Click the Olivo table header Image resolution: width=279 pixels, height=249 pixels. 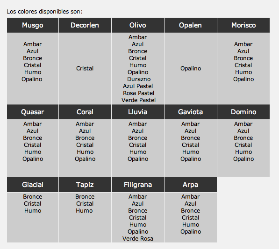(138, 25)
